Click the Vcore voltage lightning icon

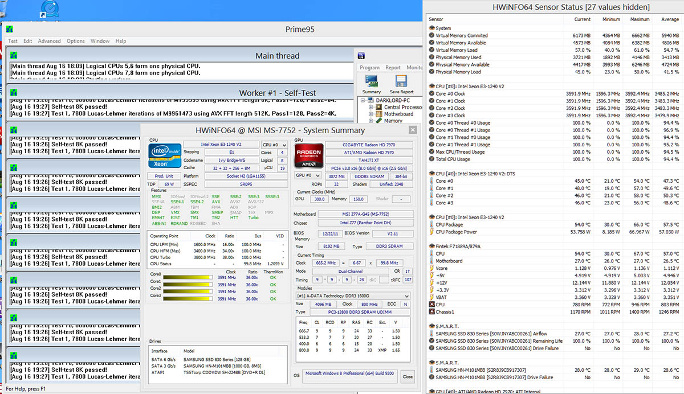click(431, 268)
